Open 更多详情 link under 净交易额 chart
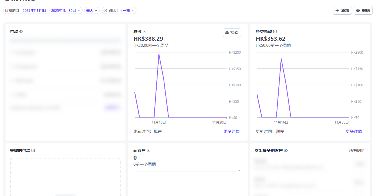 (354, 131)
